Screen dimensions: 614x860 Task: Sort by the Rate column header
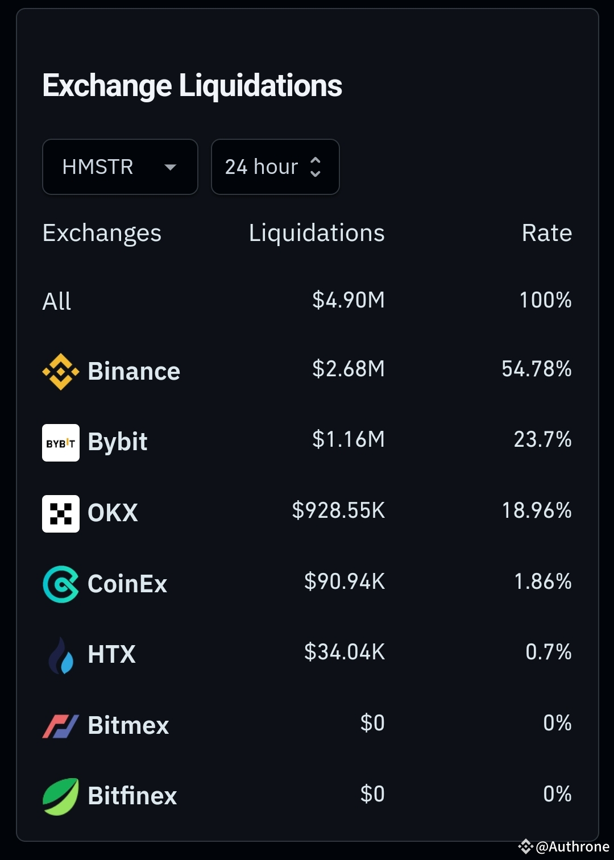(x=547, y=233)
